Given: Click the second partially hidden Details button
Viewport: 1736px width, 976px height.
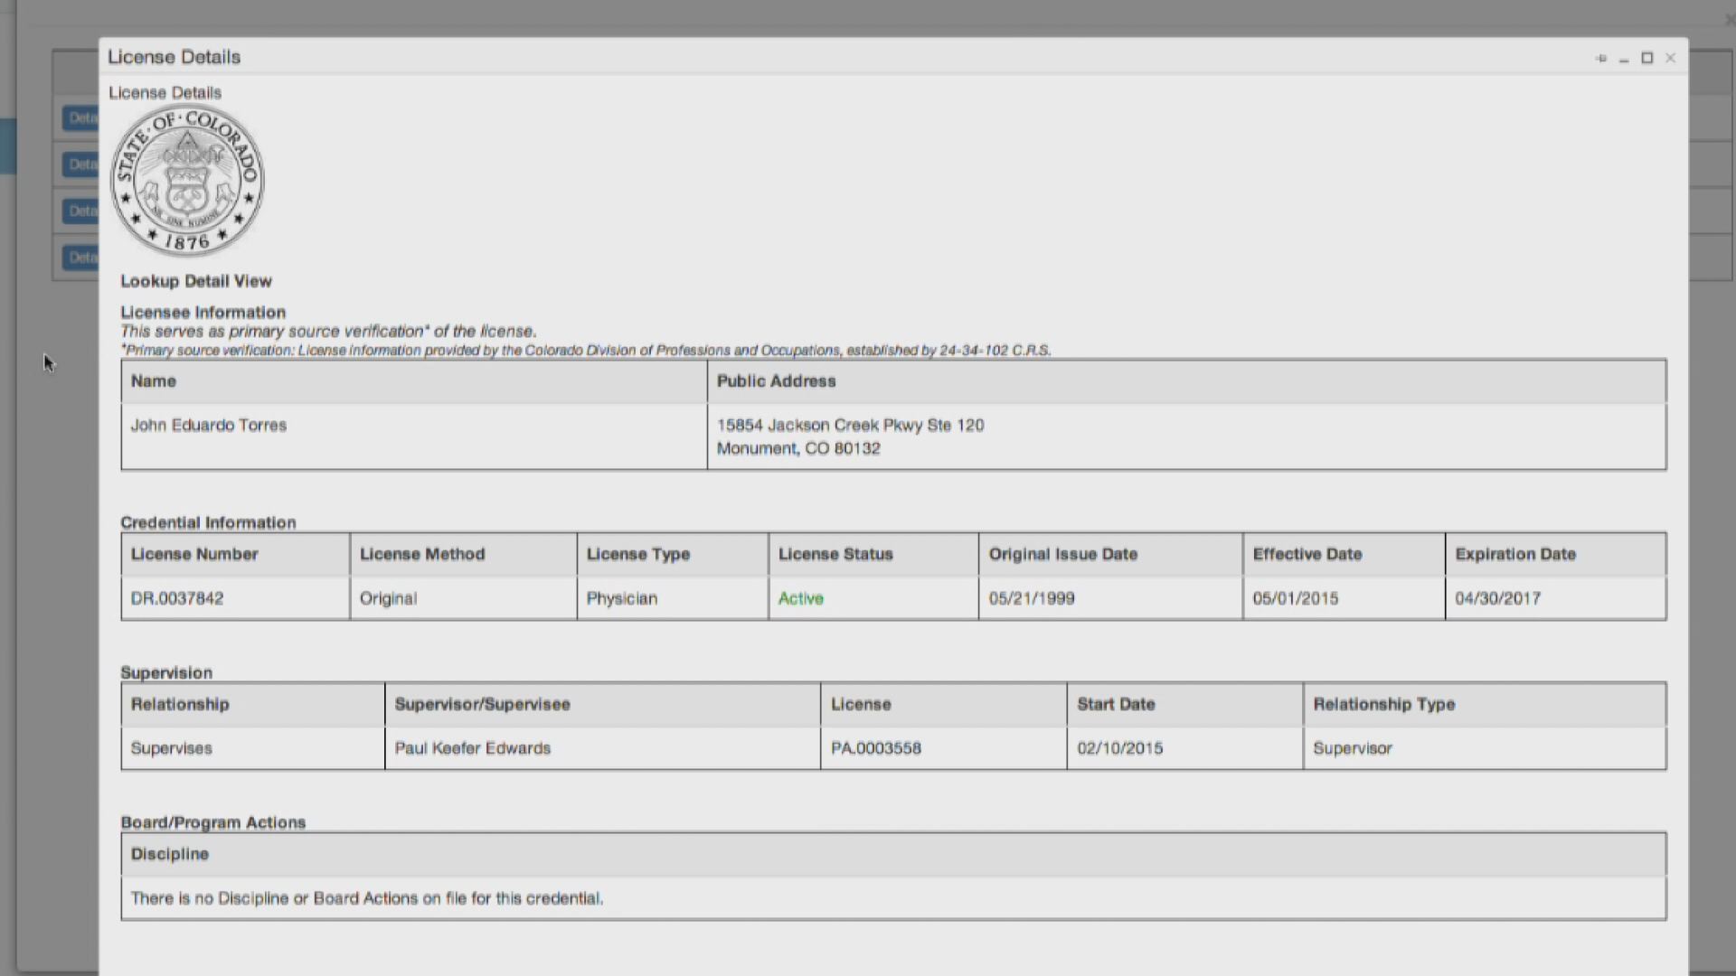Looking at the screenshot, I should pyautogui.click(x=80, y=164).
